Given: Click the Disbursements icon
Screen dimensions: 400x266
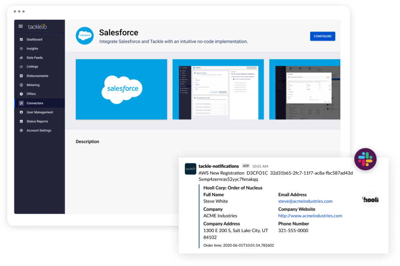Looking at the screenshot, I should point(21,76).
